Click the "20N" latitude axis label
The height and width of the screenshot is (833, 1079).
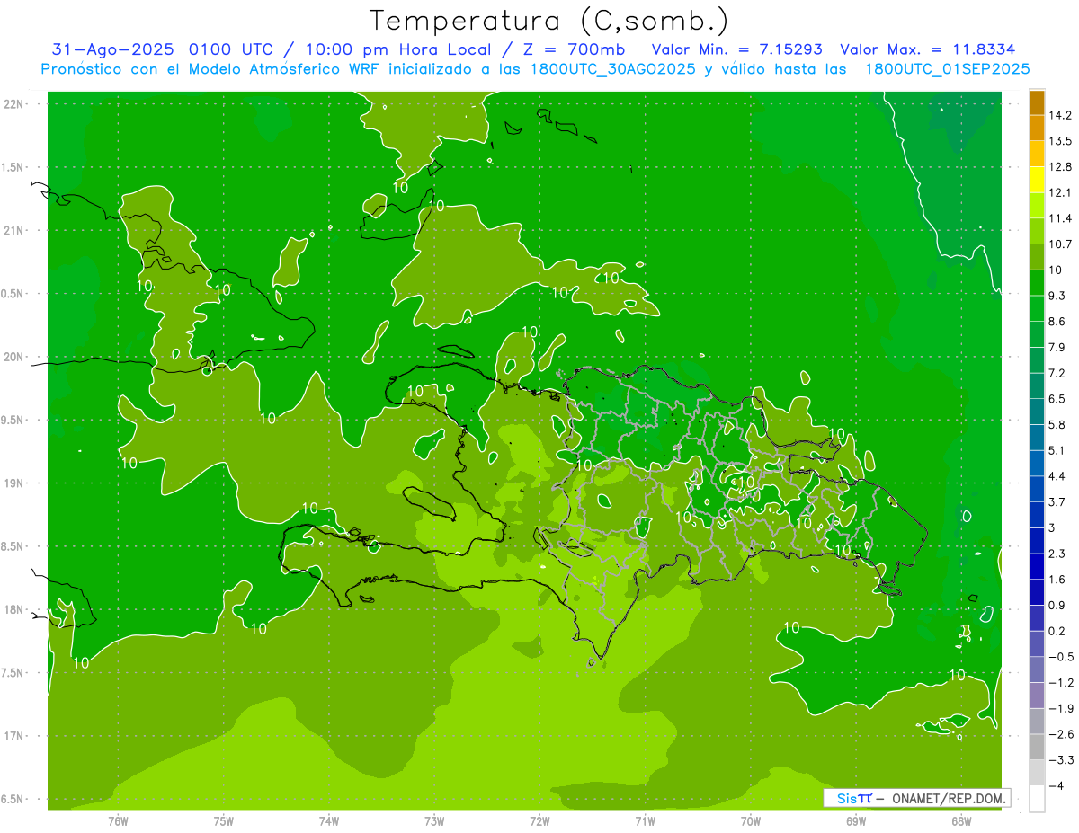click(x=15, y=357)
